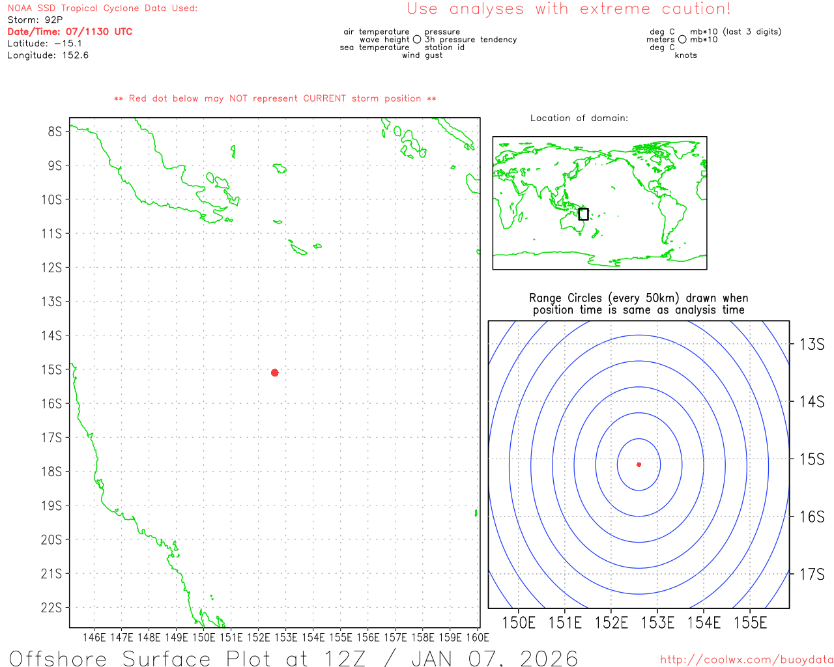Image resolution: width=834 pixels, height=667 pixels.
Task: Click the '18S' latitude label on main map
Action: [x=51, y=472]
